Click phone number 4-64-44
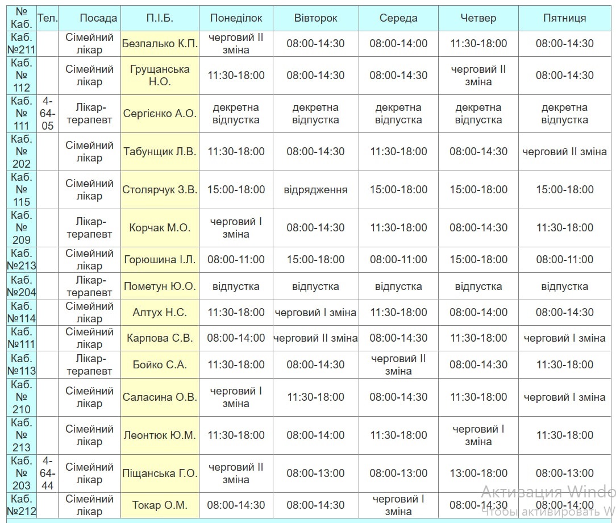Screen dimensions: 616x523 pyautogui.click(x=47, y=473)
